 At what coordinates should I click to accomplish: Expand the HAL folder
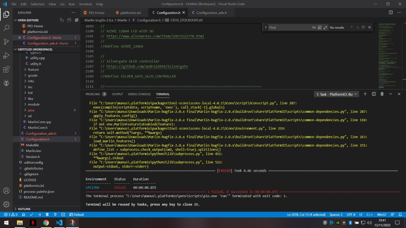(31, 81)
